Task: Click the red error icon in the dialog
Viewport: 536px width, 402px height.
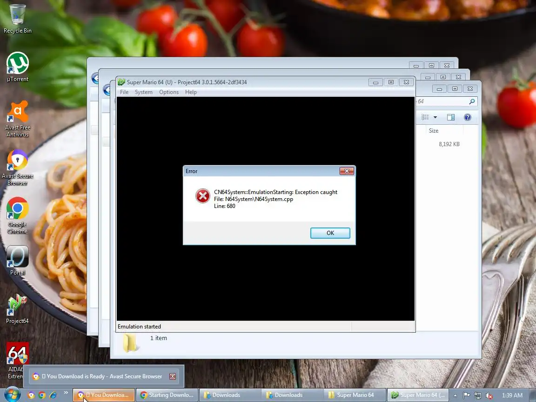Action: tap(202, 196)
